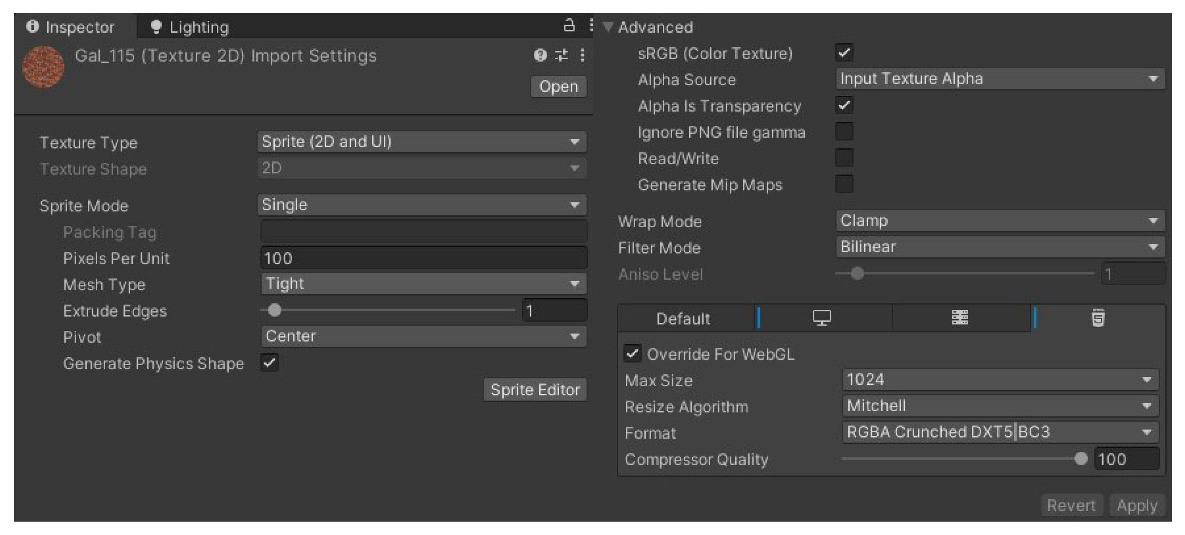This screenshot has width=1185, height=535.
Task: Disable sRGB (Color Texture) checkbox
Action: pyautogui.click(x=844, y=53)
